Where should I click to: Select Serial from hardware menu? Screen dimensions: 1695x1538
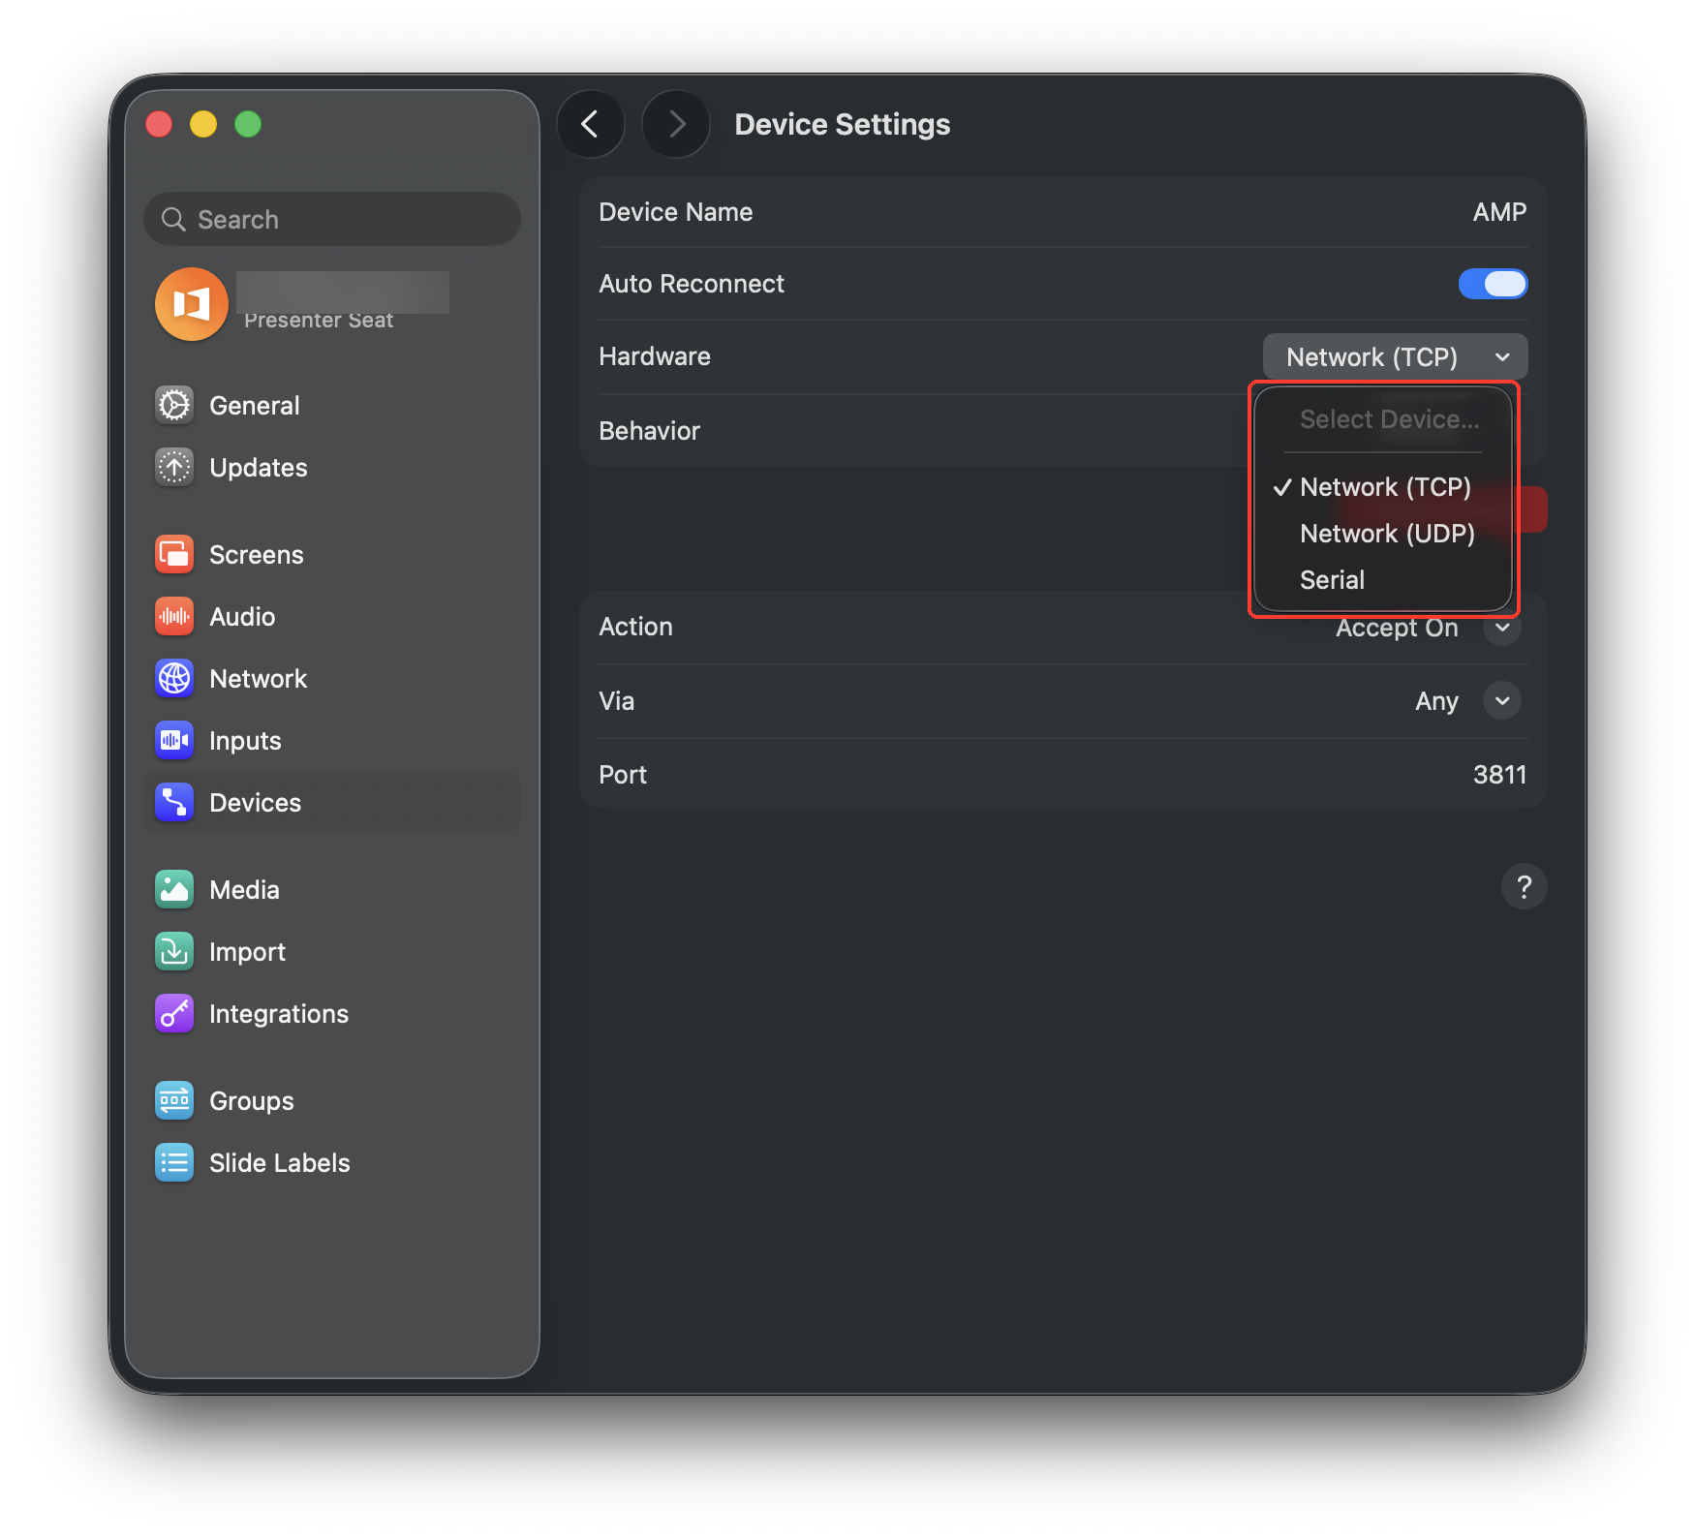[1383, 580]
